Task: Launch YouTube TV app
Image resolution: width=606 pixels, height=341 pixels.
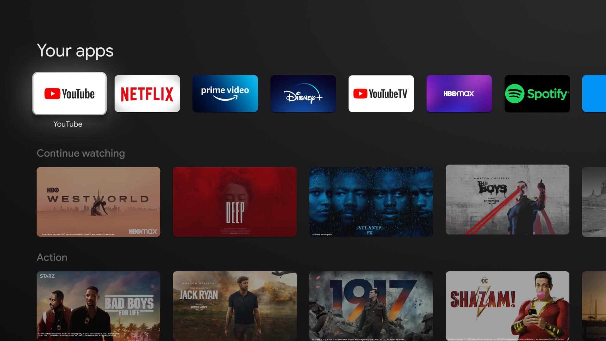Action: (x=381, y=93)
